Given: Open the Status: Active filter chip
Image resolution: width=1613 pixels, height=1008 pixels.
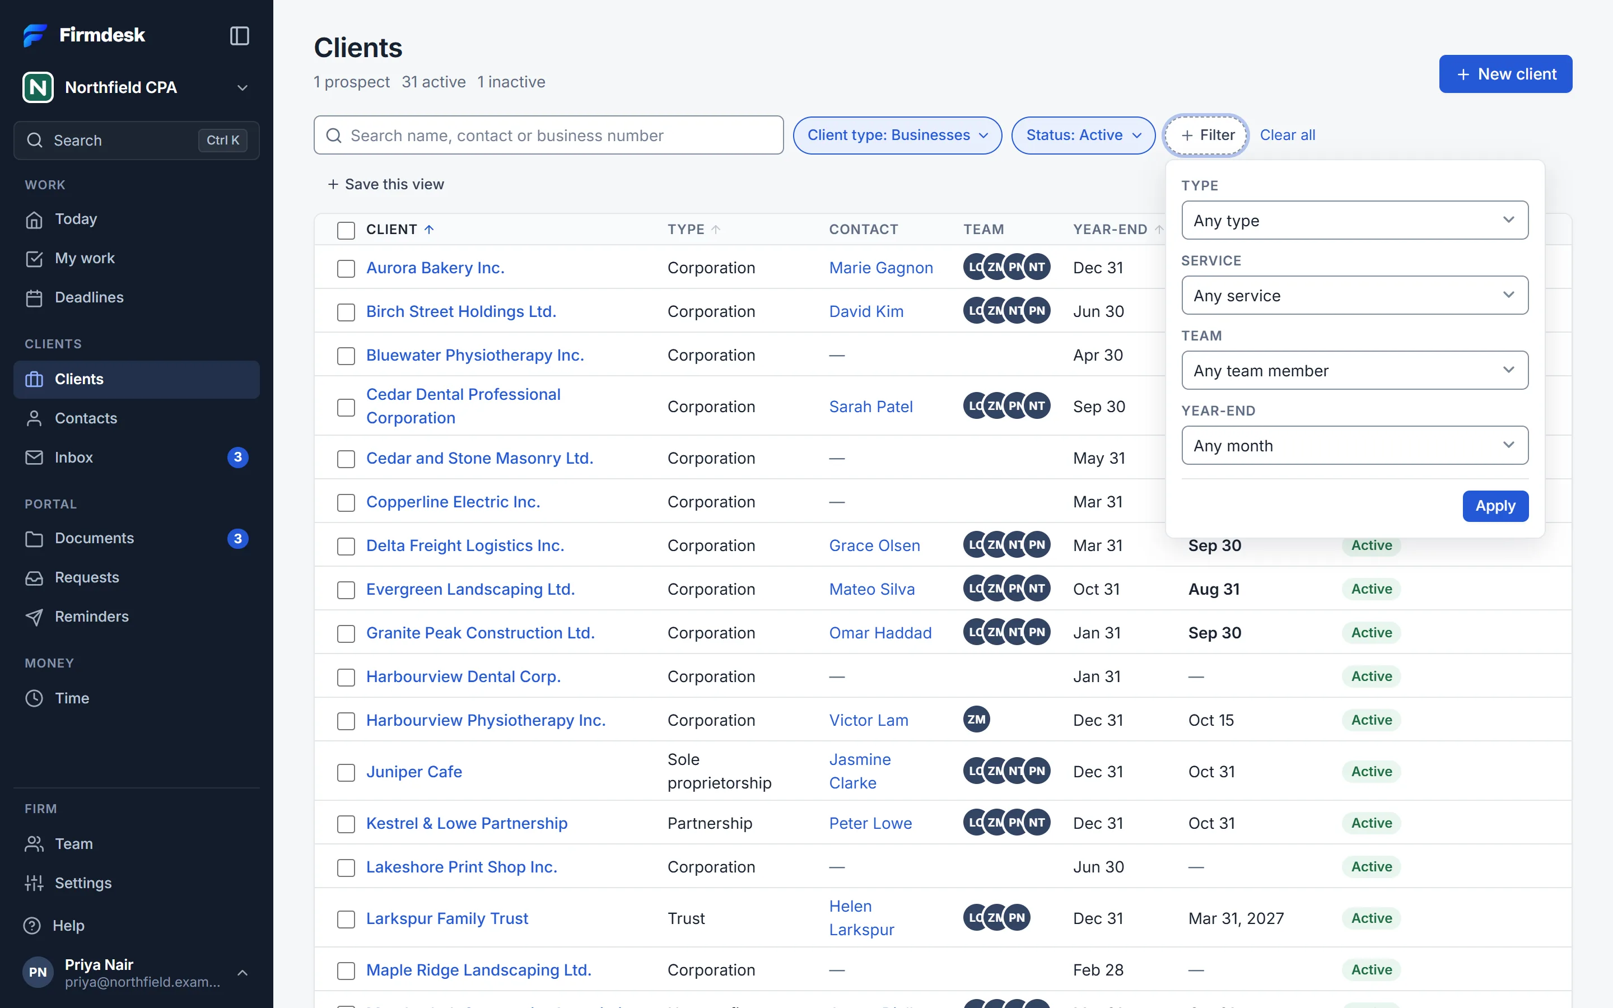Looking at the screenshot, I should click(x=1083, y=136).
